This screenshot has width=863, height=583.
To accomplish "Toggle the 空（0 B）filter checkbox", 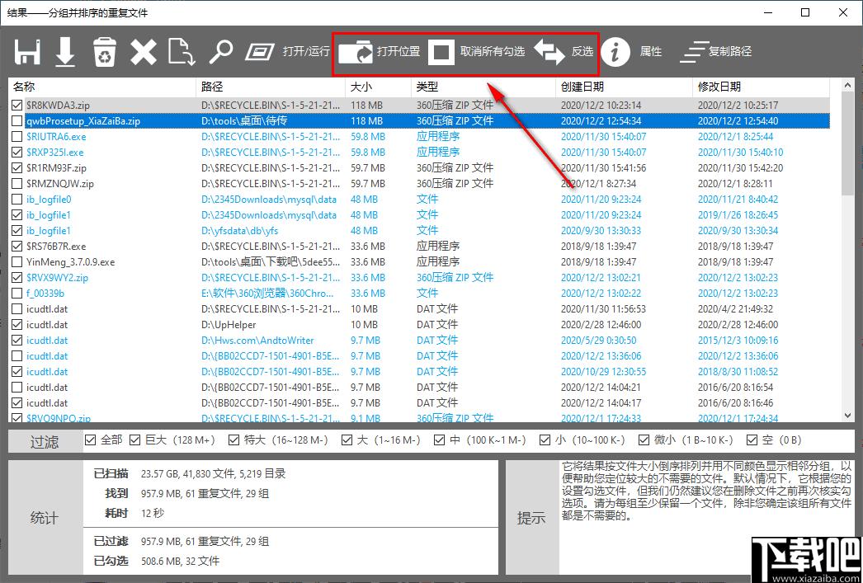I will [752, 440].
